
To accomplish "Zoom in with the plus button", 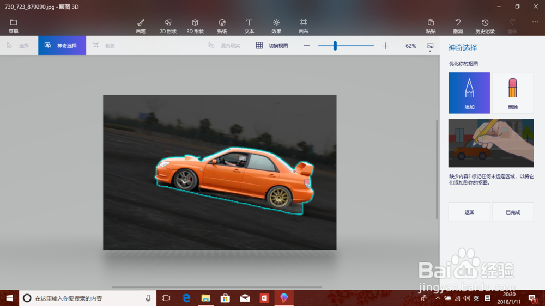I will [x=385, y=46].
